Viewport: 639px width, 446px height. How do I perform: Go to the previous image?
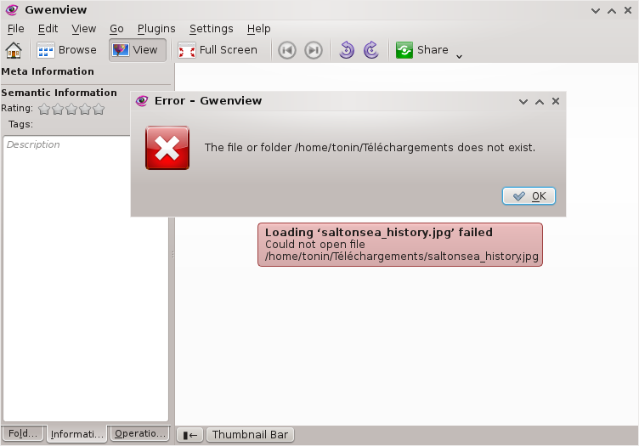287,50
